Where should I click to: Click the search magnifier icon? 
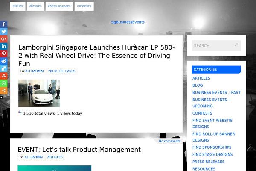(x=236, y=45)
